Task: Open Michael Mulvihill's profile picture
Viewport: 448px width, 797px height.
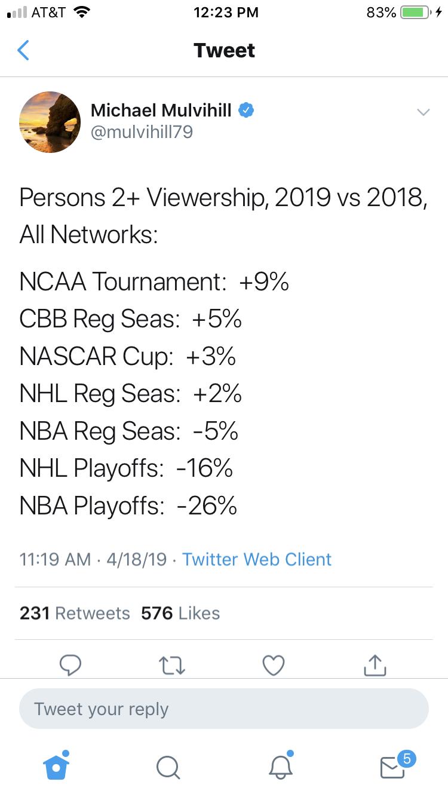Action: (50, 122)
